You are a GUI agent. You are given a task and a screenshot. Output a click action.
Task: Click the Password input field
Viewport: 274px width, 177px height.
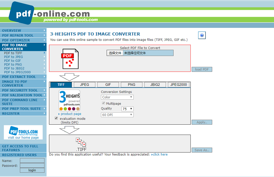pyautogui.click(x=32, y=165)
